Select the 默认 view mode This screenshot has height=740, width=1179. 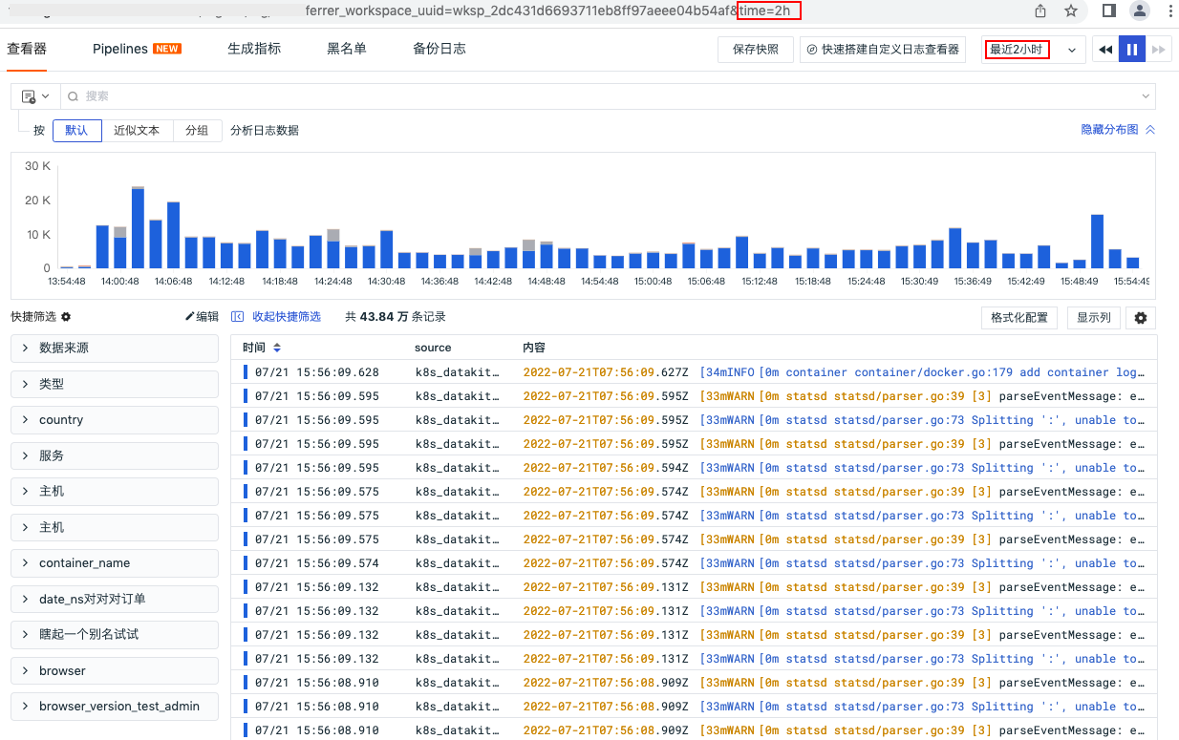pos(76,131)
